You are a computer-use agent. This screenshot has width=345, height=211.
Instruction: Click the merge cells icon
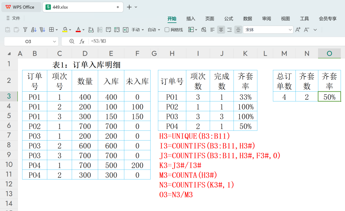coord(117,30)
